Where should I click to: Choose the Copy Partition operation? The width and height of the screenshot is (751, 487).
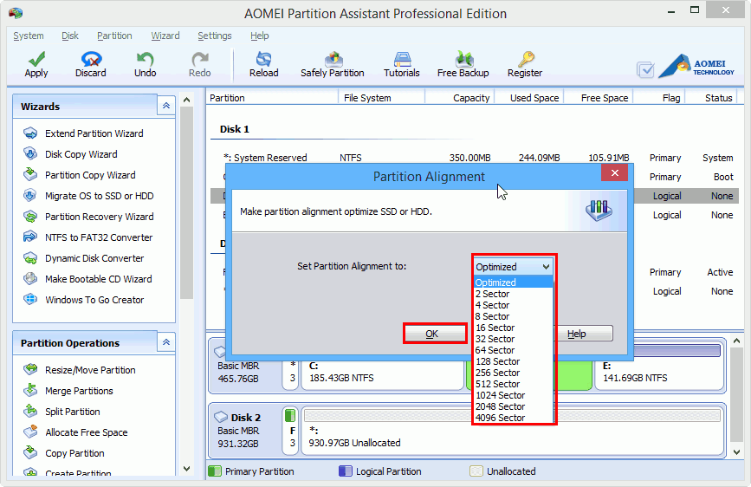coord(74,453)
